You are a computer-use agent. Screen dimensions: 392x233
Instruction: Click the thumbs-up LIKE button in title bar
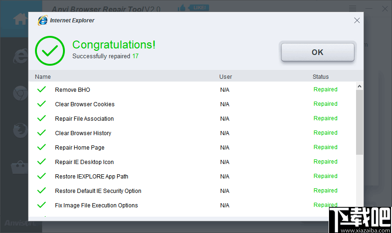click(193, 8)
